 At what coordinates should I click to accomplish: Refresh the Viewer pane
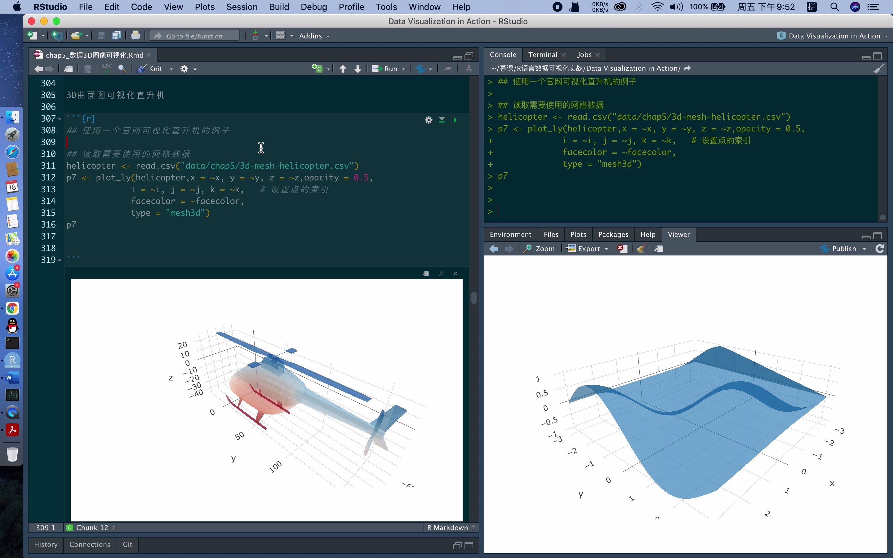coord(880,249)
